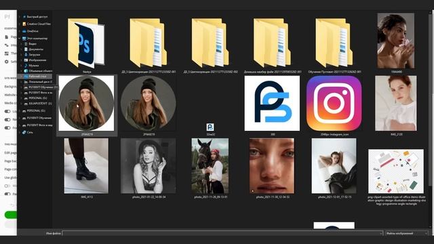
Task: Select OneDrive cloud icon in tree
Action: [x=24, y=31]
